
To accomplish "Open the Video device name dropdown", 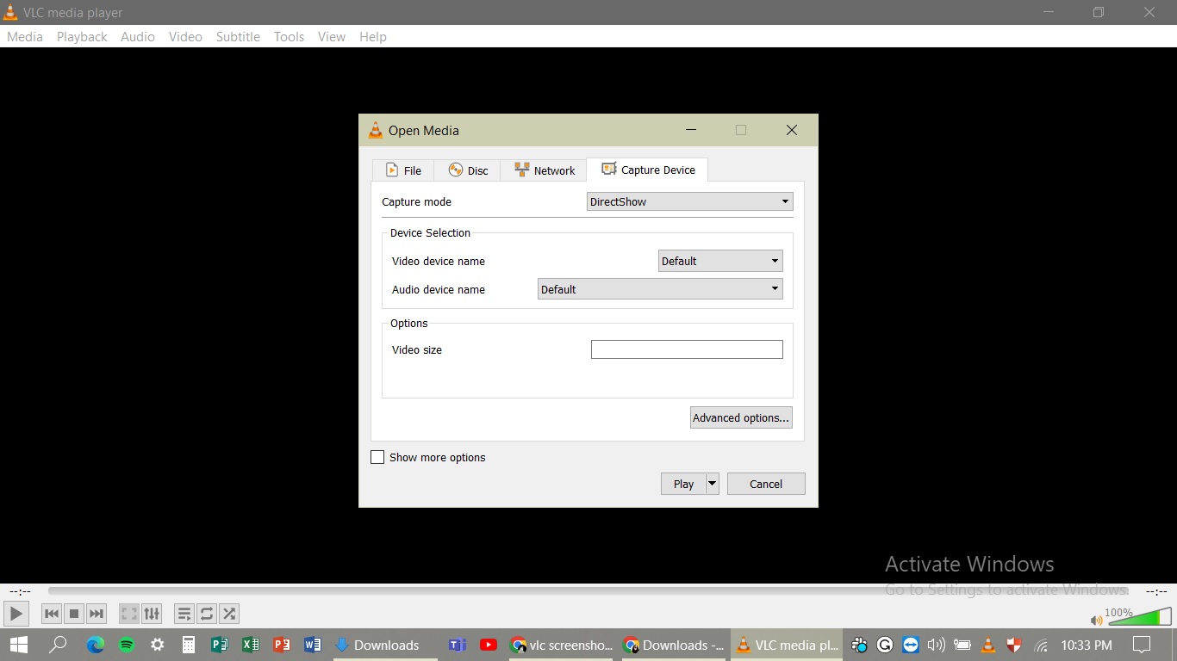I will (719, 261).
